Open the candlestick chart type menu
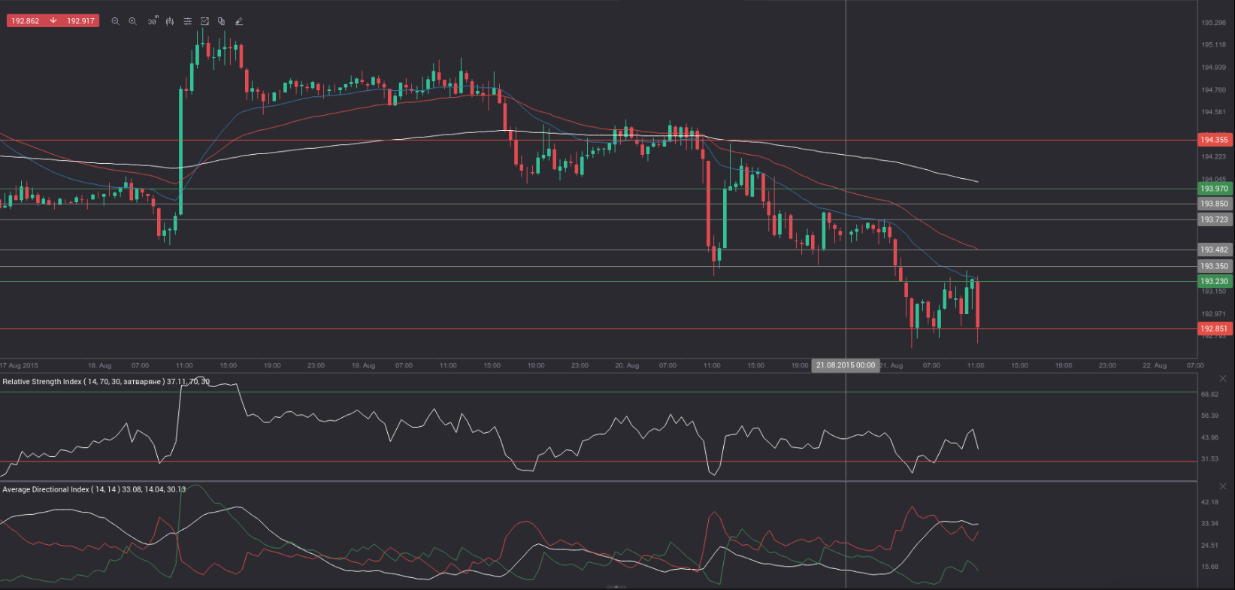Viewport: 1235px width, 590px height. (x=170, y=21)
